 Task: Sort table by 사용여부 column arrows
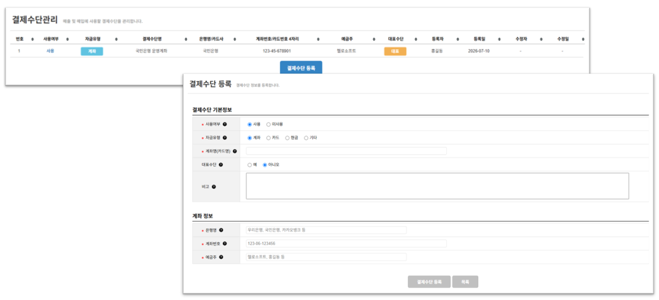tap(68, 39)
